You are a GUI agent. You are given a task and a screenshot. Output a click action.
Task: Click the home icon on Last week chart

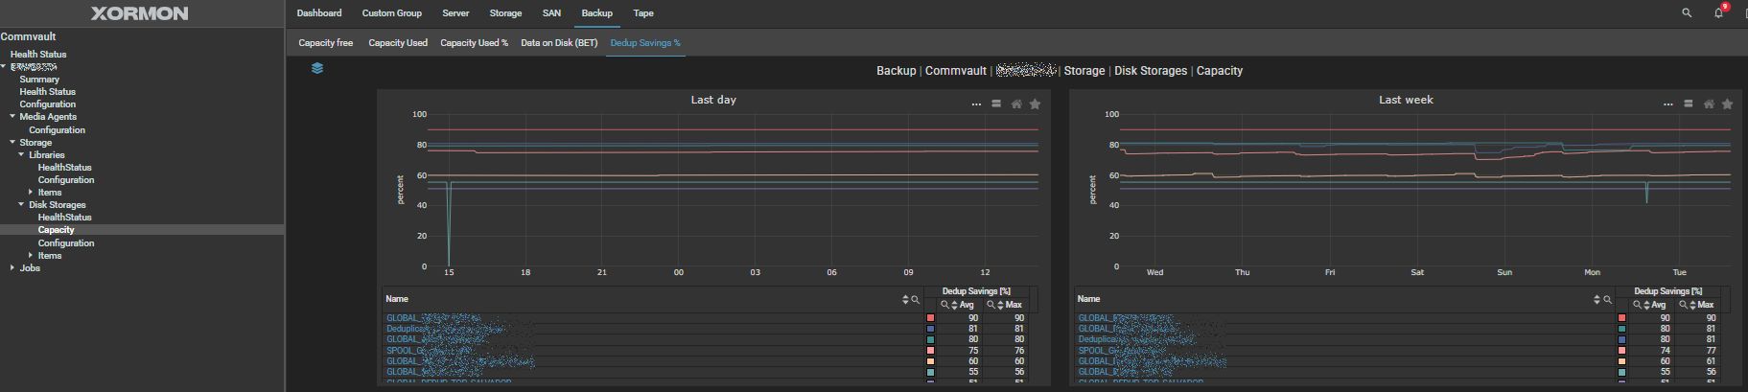[1708, 104]
